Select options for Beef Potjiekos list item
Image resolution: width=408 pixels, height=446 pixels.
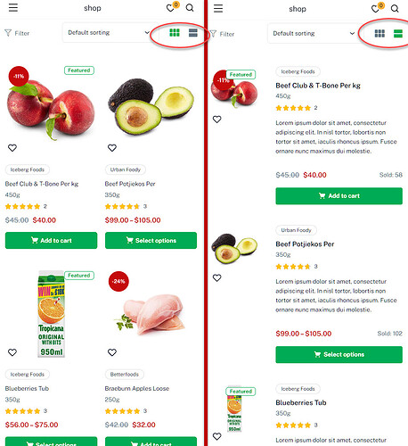point(339,354)
